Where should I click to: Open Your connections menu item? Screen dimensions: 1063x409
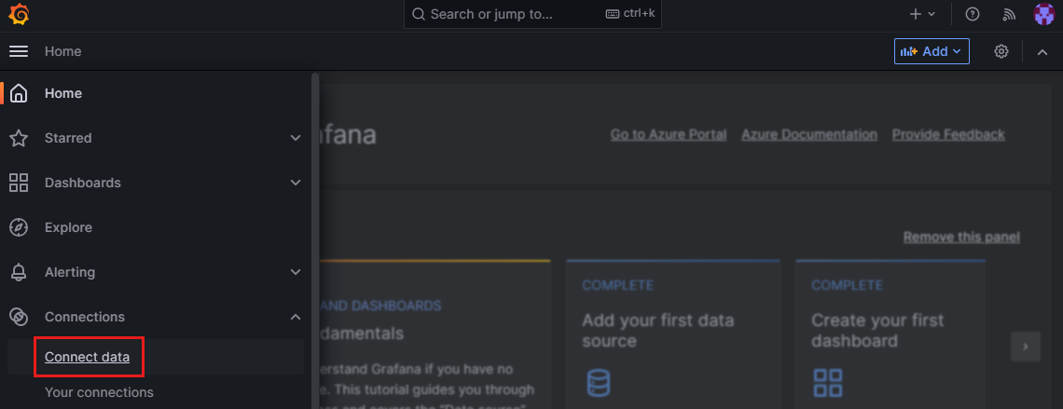[x=99, y=392]
